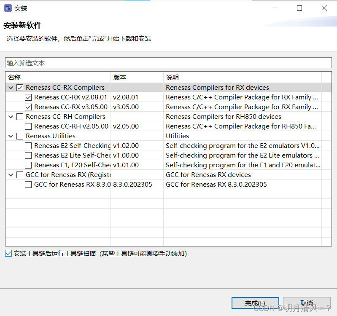Viewport: 337px width, 316px height.
Task: Focus the filter text input field
Action: click(x=168, y=63)
